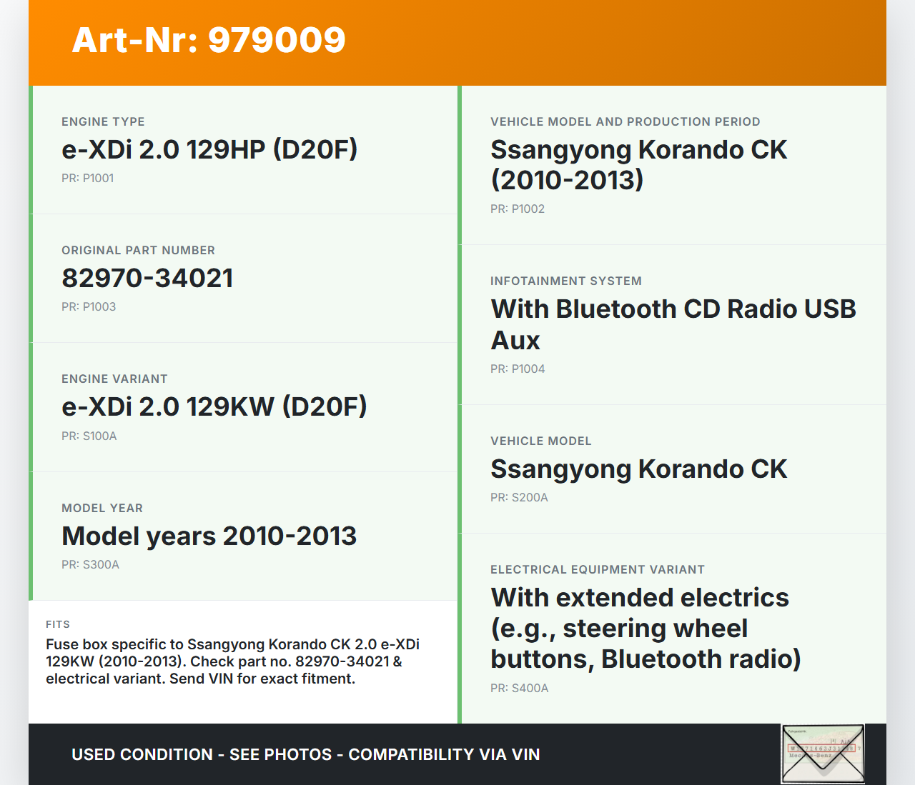
Task: Select the value 'Model years 2010-2013'
Action: tap(209, 536)
